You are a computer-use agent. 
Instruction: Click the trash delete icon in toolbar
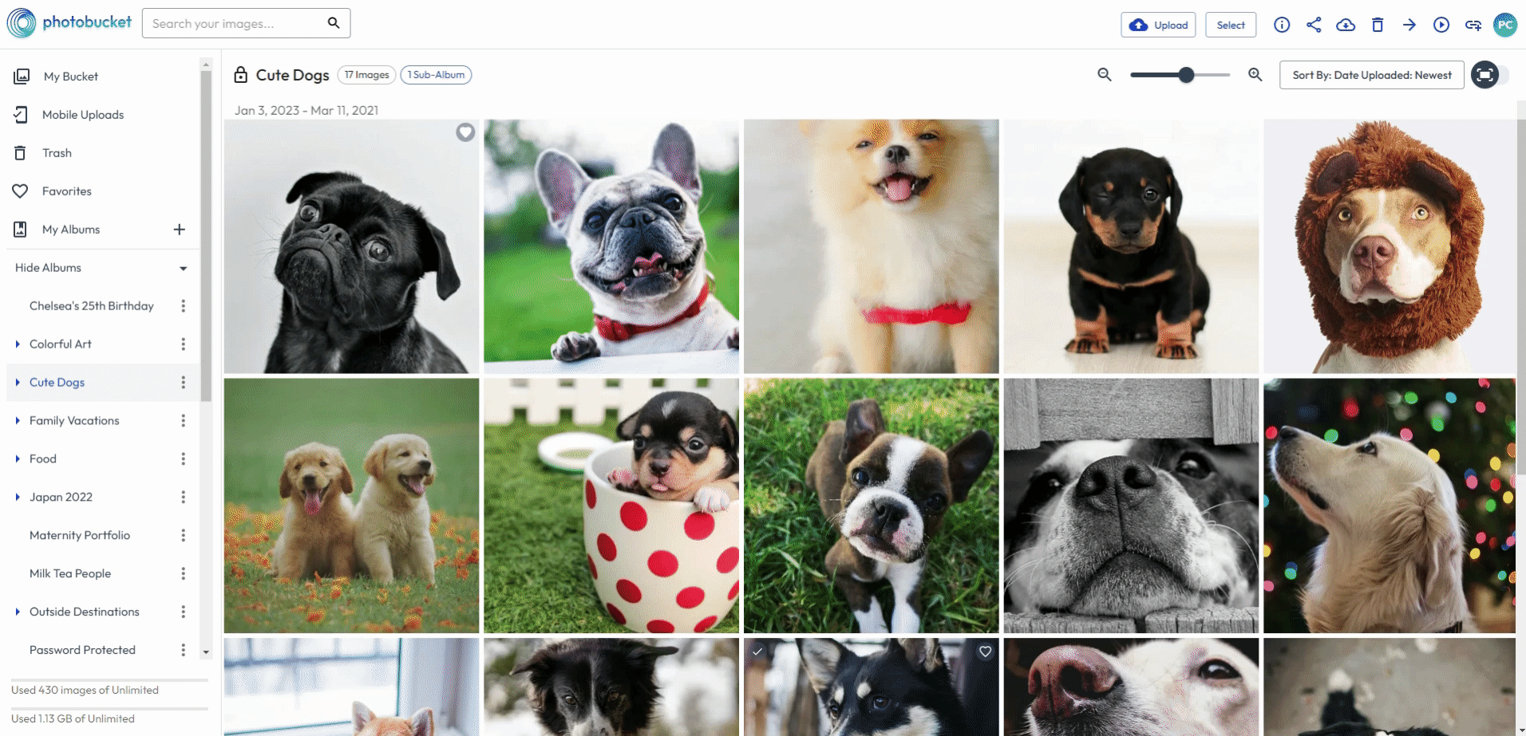click(1378, 25)
